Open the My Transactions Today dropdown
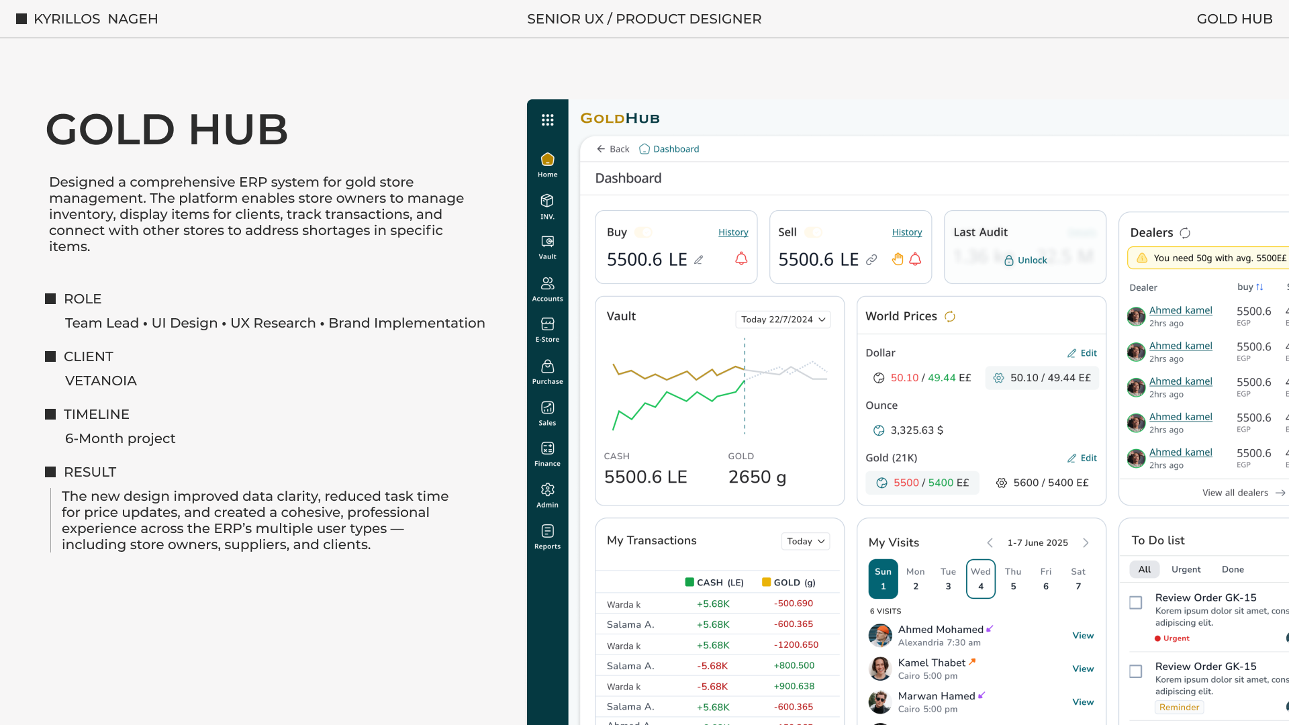 (x=806, y=541)
